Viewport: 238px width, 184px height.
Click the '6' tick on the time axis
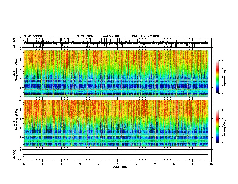[x=136, y=164]
